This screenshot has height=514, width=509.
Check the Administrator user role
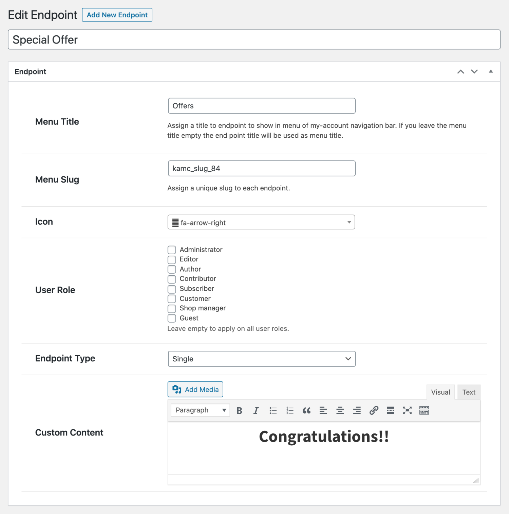pyautogui.click(x=172, y=250)
